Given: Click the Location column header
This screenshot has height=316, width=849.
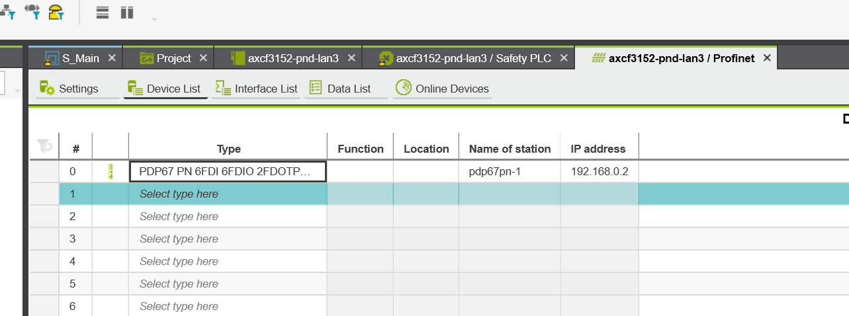Looking at the screenshot, I should (x=426, y=149).
